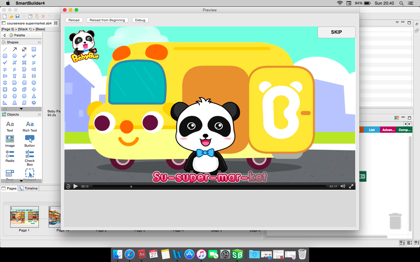Open the SmartBuilder4 menu
420x262 pixels.
30,3
